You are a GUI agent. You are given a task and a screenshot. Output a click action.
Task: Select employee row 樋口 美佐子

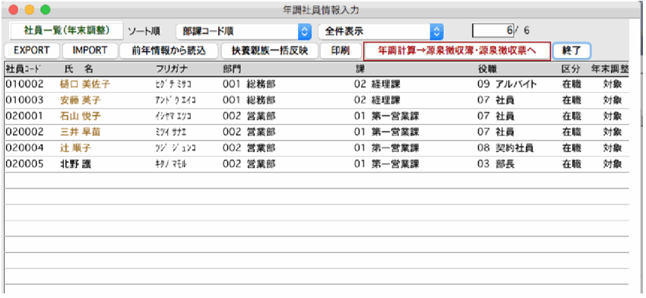(316, 84)
